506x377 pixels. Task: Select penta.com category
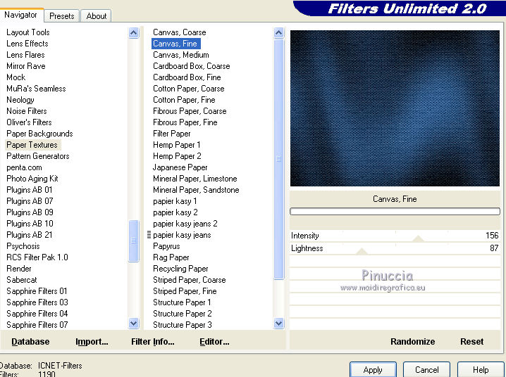24,167
